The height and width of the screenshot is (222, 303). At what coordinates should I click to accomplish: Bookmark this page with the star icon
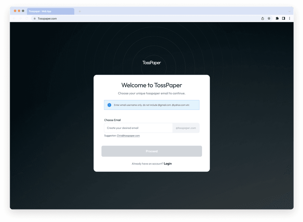(269, 18)
